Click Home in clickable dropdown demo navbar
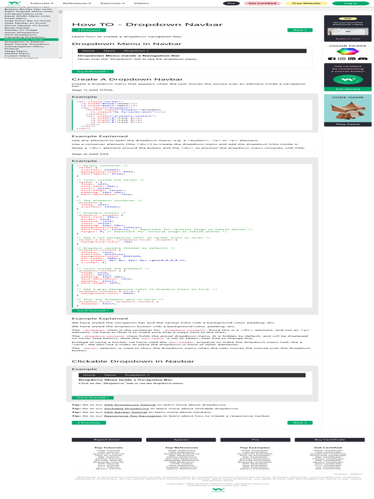Screen dimensions: 374x499 [89, 375]
